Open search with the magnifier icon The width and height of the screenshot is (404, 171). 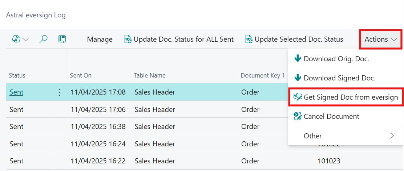[x=43, y=39]
